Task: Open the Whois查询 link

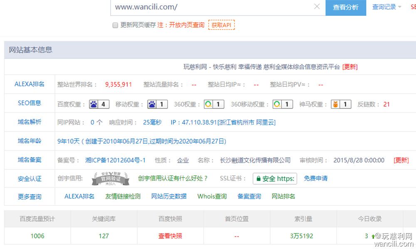Action: [x=212, y=196]
